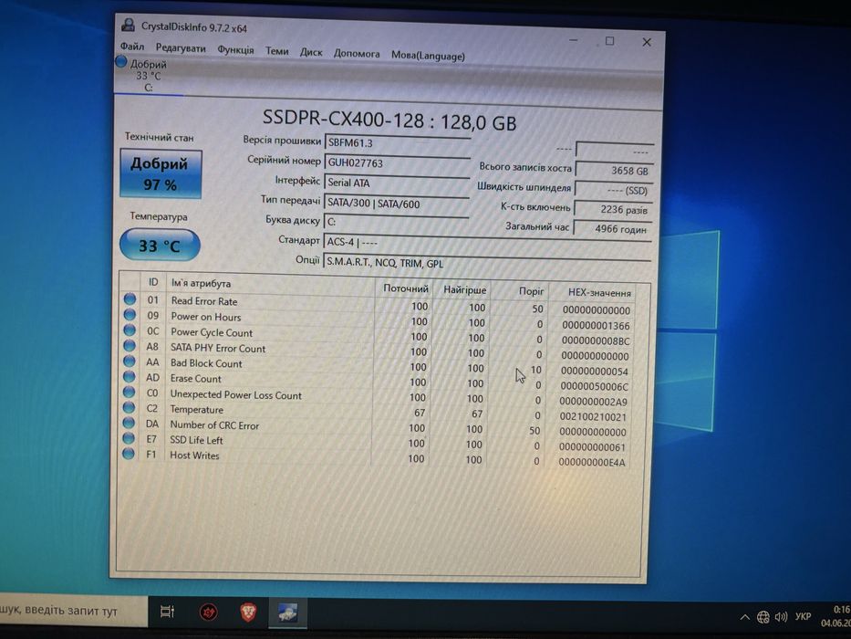Viewport: 851px width, 639px height.
Task: Select the SATA PHY Error Count attribute name
Action: pos(218,349)
